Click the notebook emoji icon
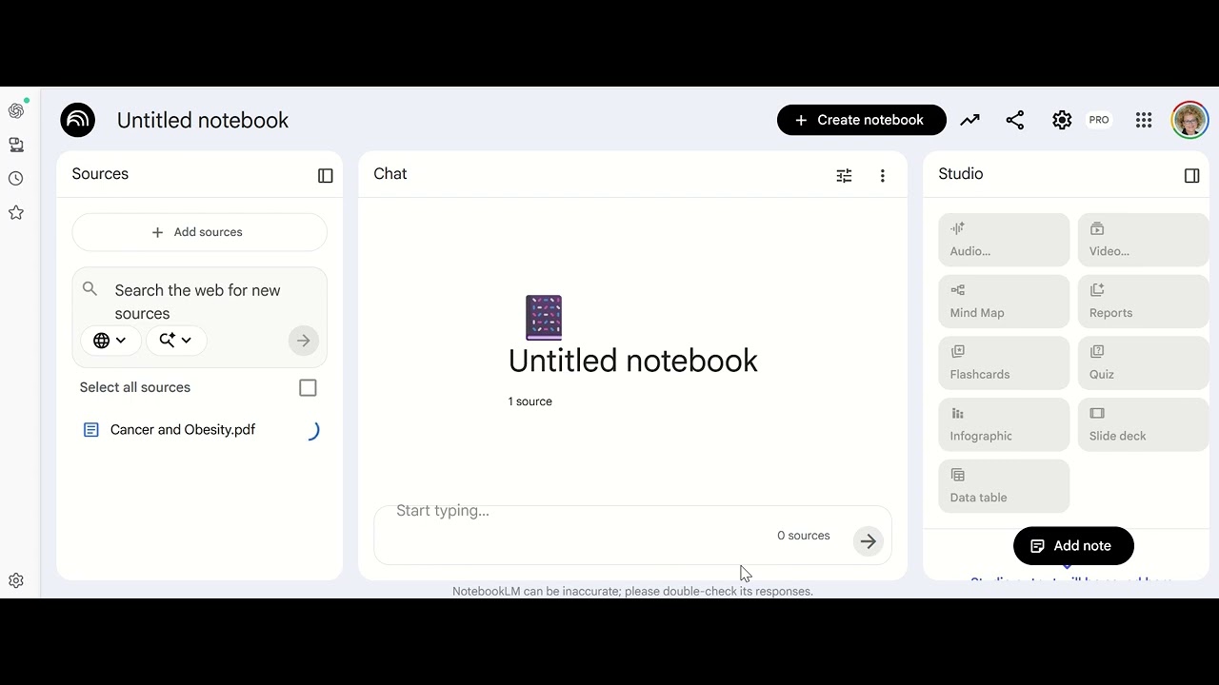 pos(544,318)
